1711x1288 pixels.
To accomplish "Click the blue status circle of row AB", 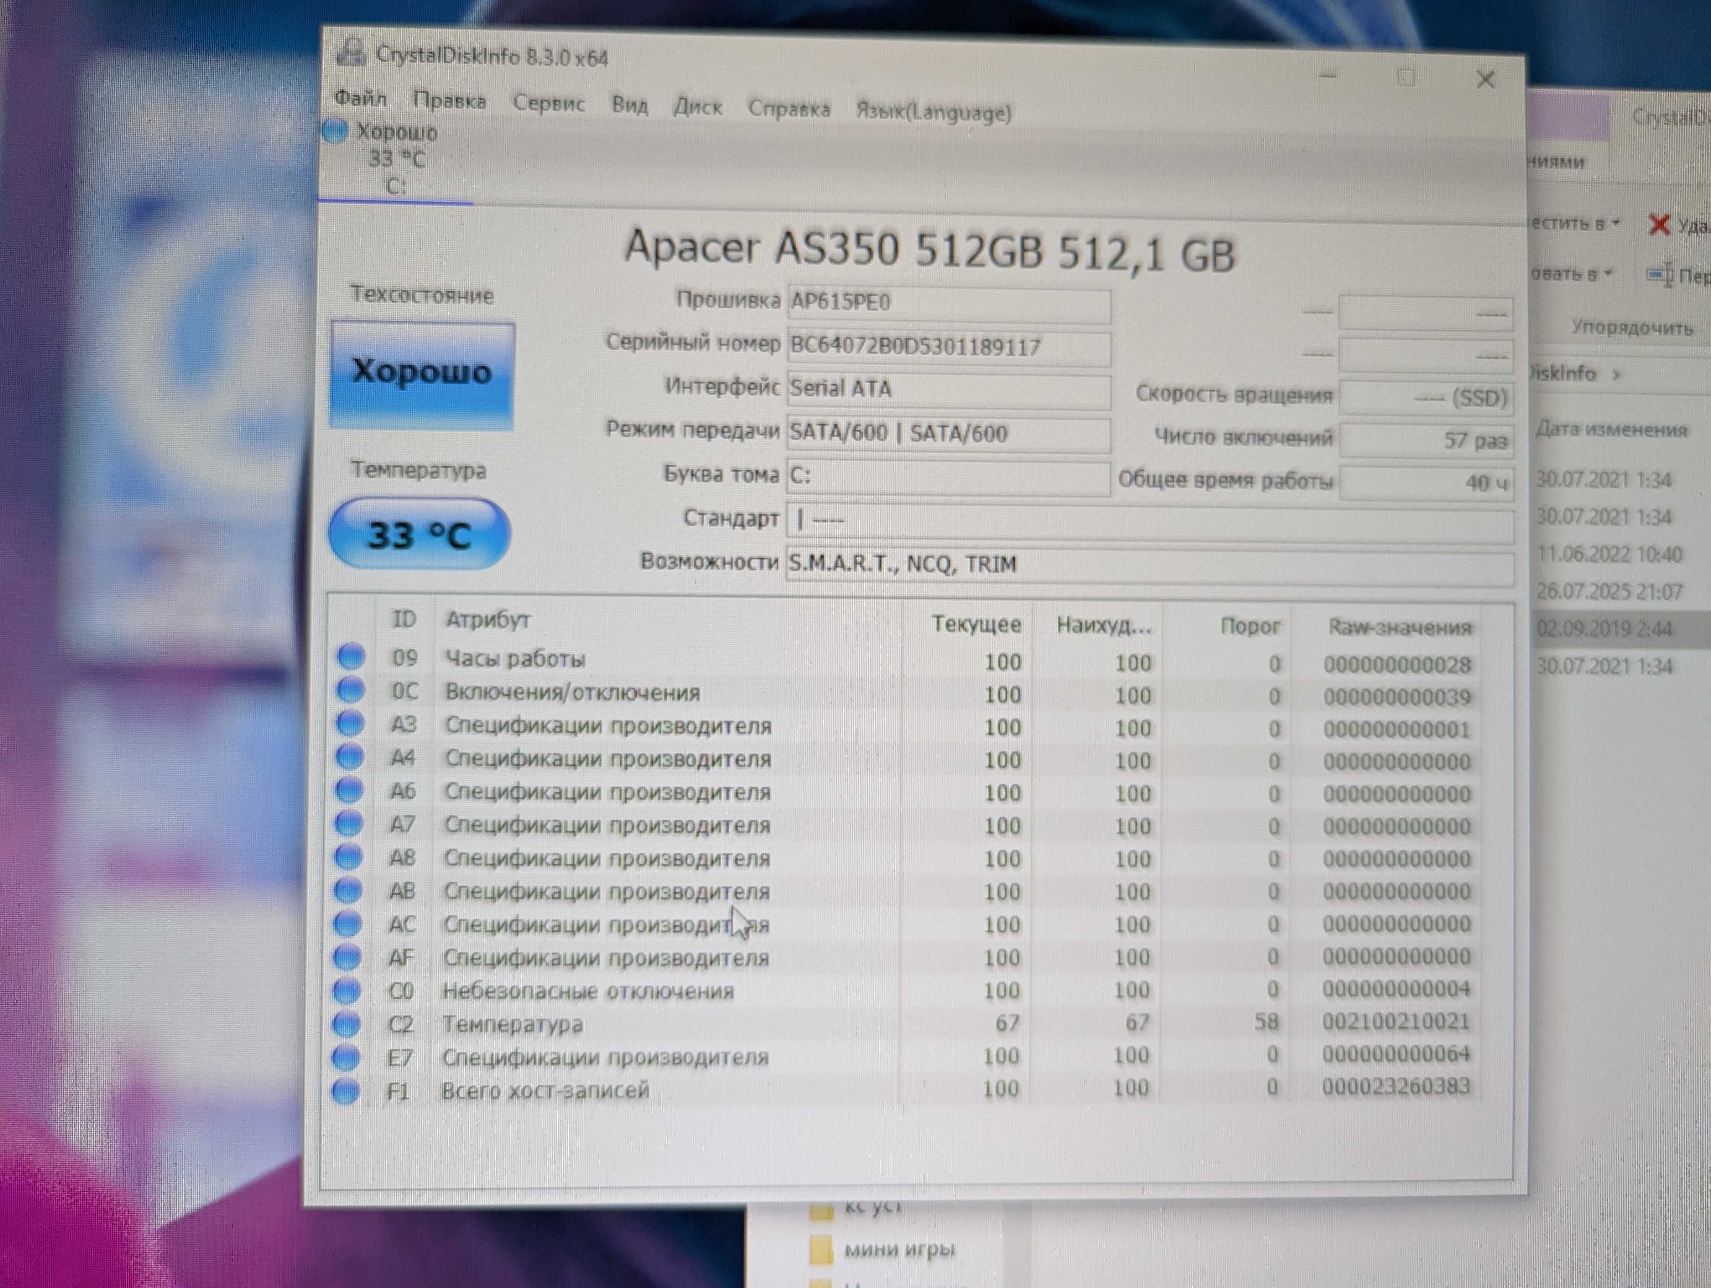I will [348, 890].
